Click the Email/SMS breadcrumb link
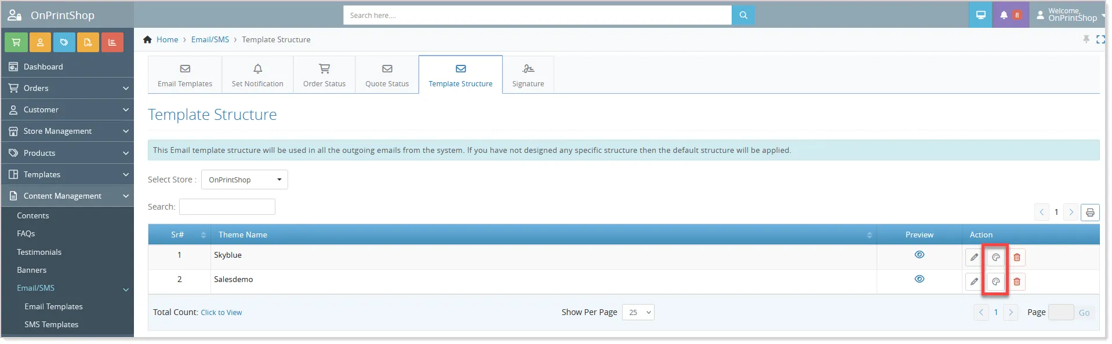The width and height of the screenshot is (1112, 344). [x=210, y=39]
